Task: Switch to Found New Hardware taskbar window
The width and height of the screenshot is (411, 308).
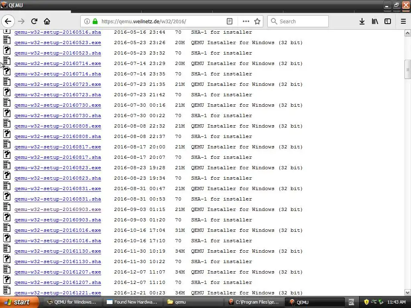Action: pos(132,302)
